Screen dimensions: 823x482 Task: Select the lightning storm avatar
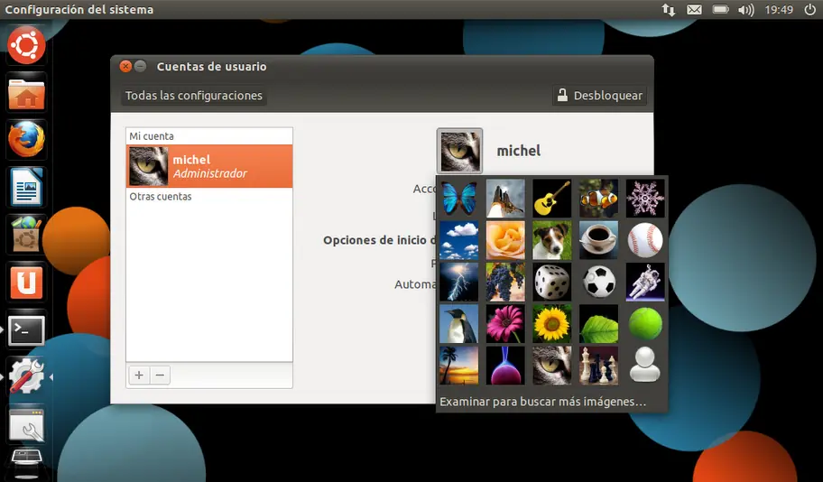[x=459, y=282]
